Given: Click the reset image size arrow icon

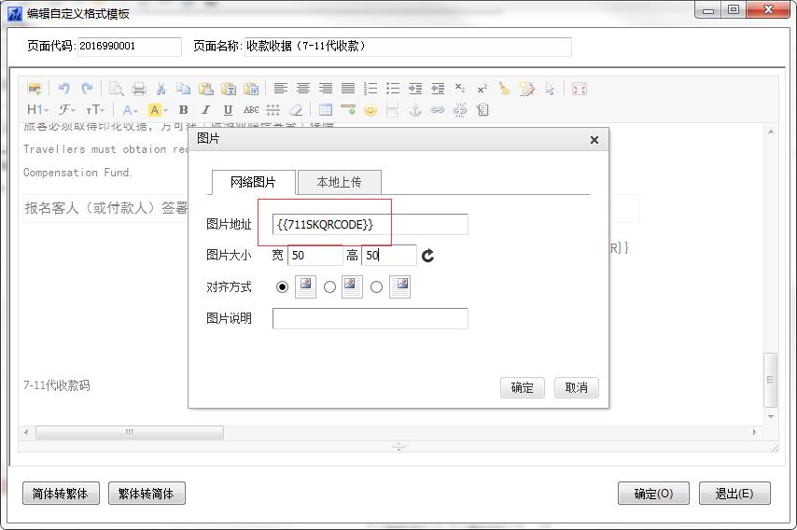Looking at the screenshot, I should click(x=428, y=256).
